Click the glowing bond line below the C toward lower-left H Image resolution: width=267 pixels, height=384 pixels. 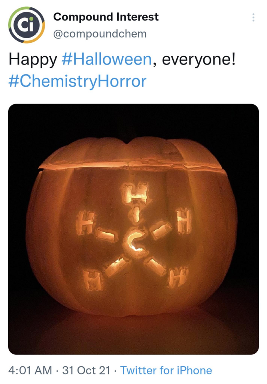pos(116,266)
